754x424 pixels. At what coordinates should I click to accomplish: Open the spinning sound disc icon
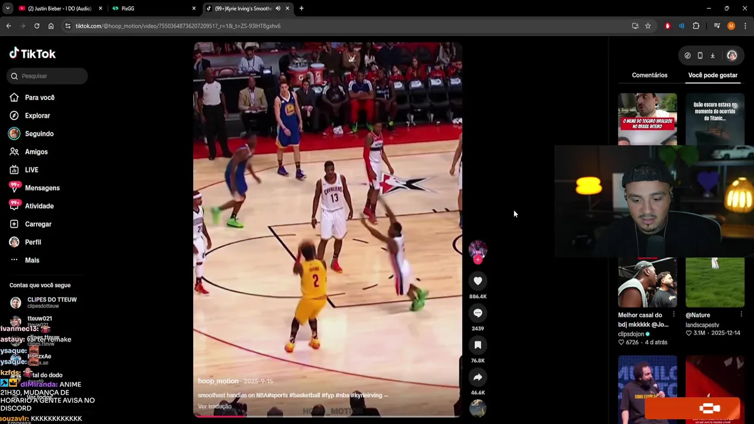tap(478, 408)
